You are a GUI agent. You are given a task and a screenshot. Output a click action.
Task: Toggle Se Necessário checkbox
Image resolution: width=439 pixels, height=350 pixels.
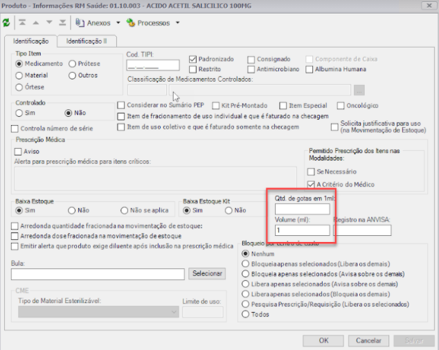tap(311, 172)
